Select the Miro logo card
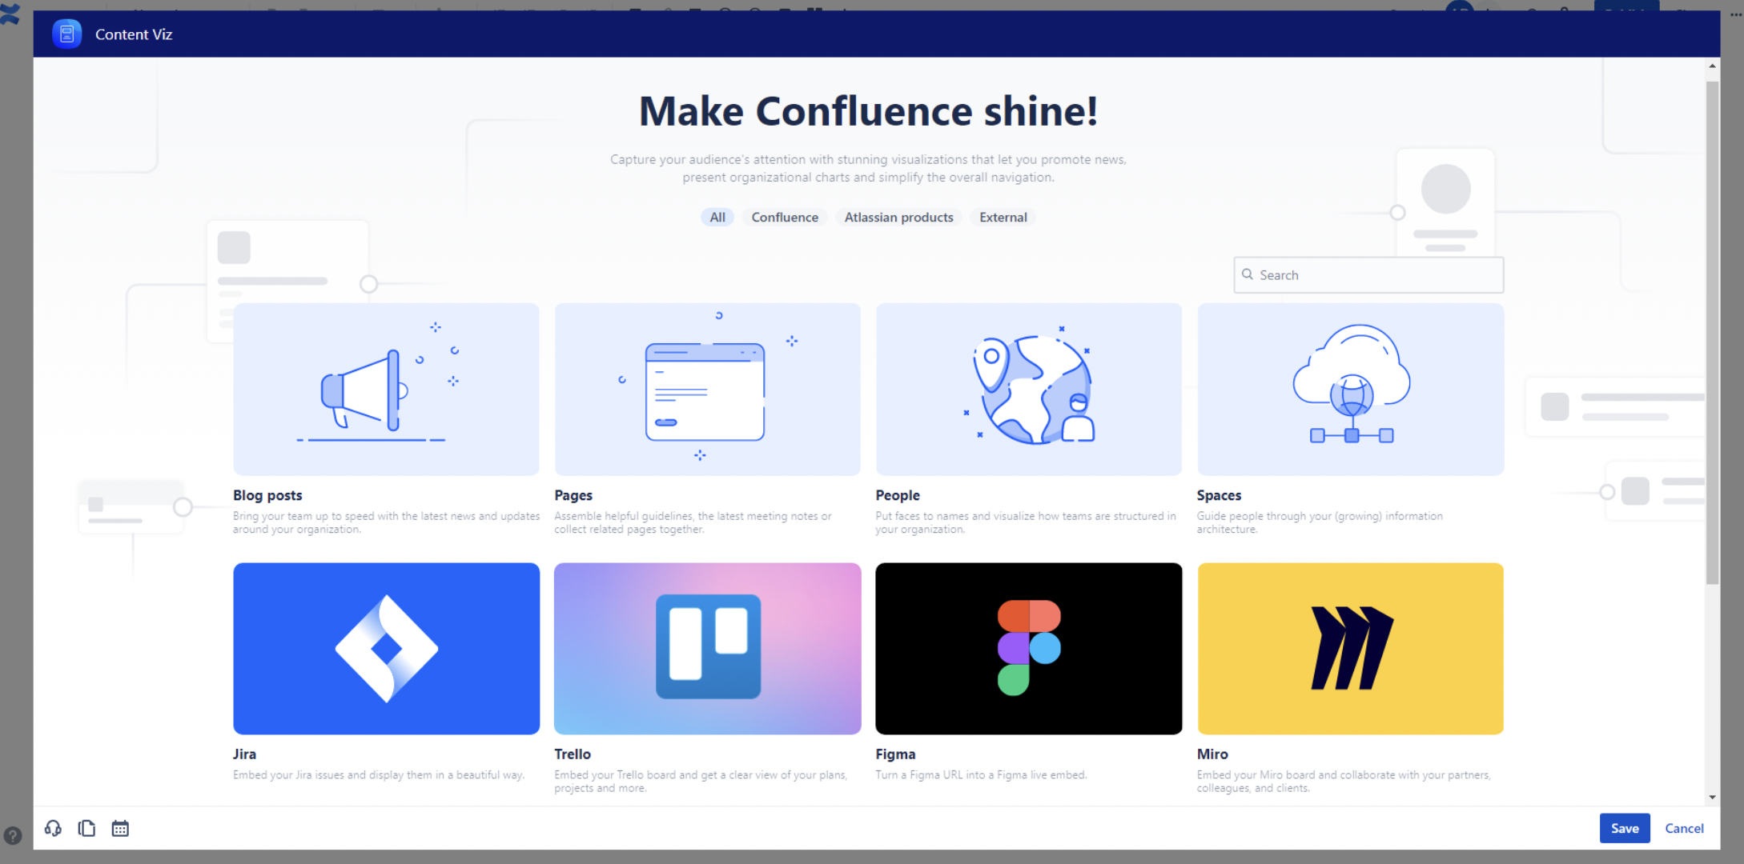 click(x=1350, y=649)
